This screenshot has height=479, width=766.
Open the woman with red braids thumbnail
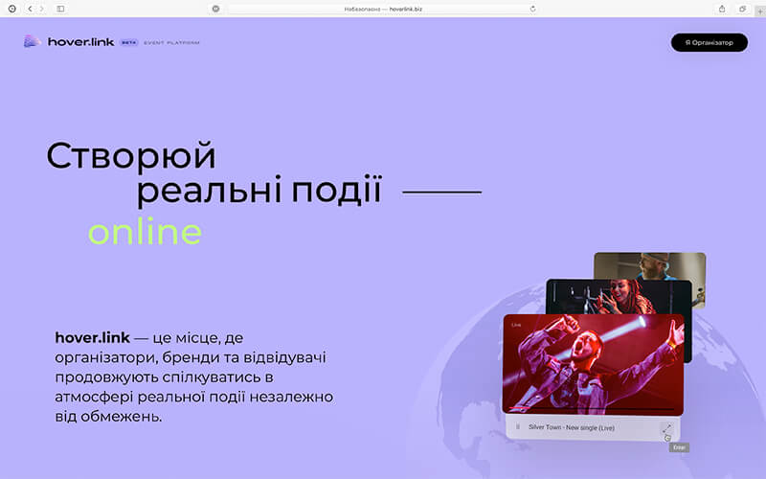(619, 297)
